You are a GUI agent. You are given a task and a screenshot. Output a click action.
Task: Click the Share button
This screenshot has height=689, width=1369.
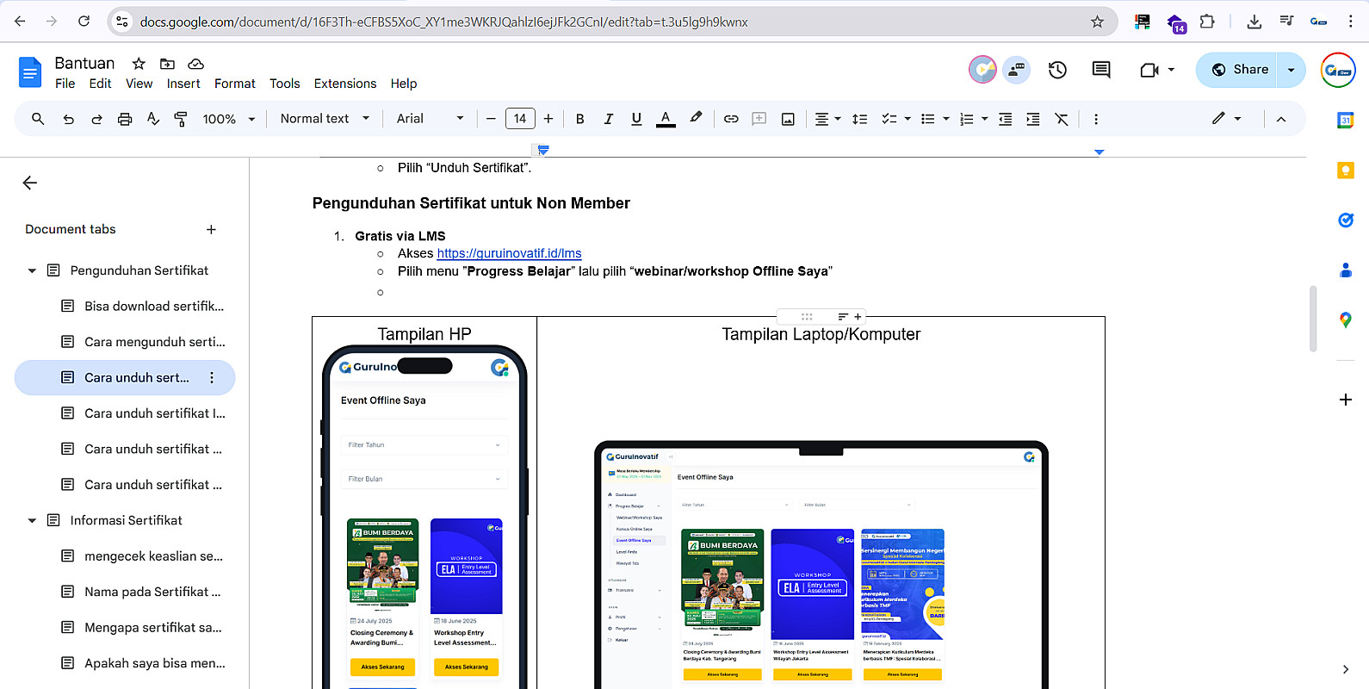(1241, 70)
